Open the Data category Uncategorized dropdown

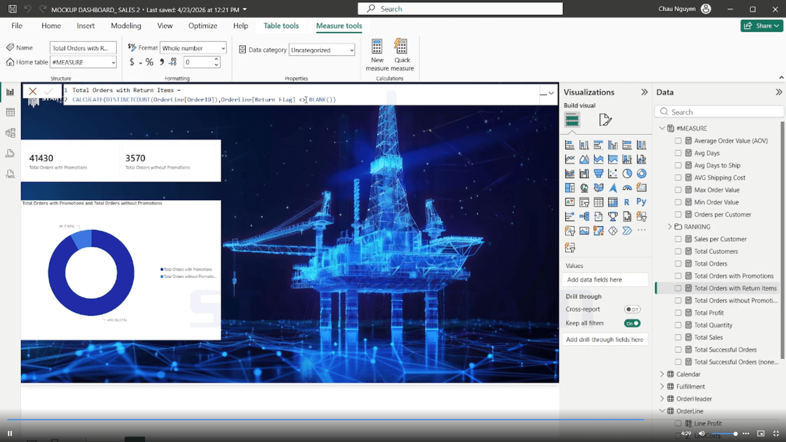[322, 50]
